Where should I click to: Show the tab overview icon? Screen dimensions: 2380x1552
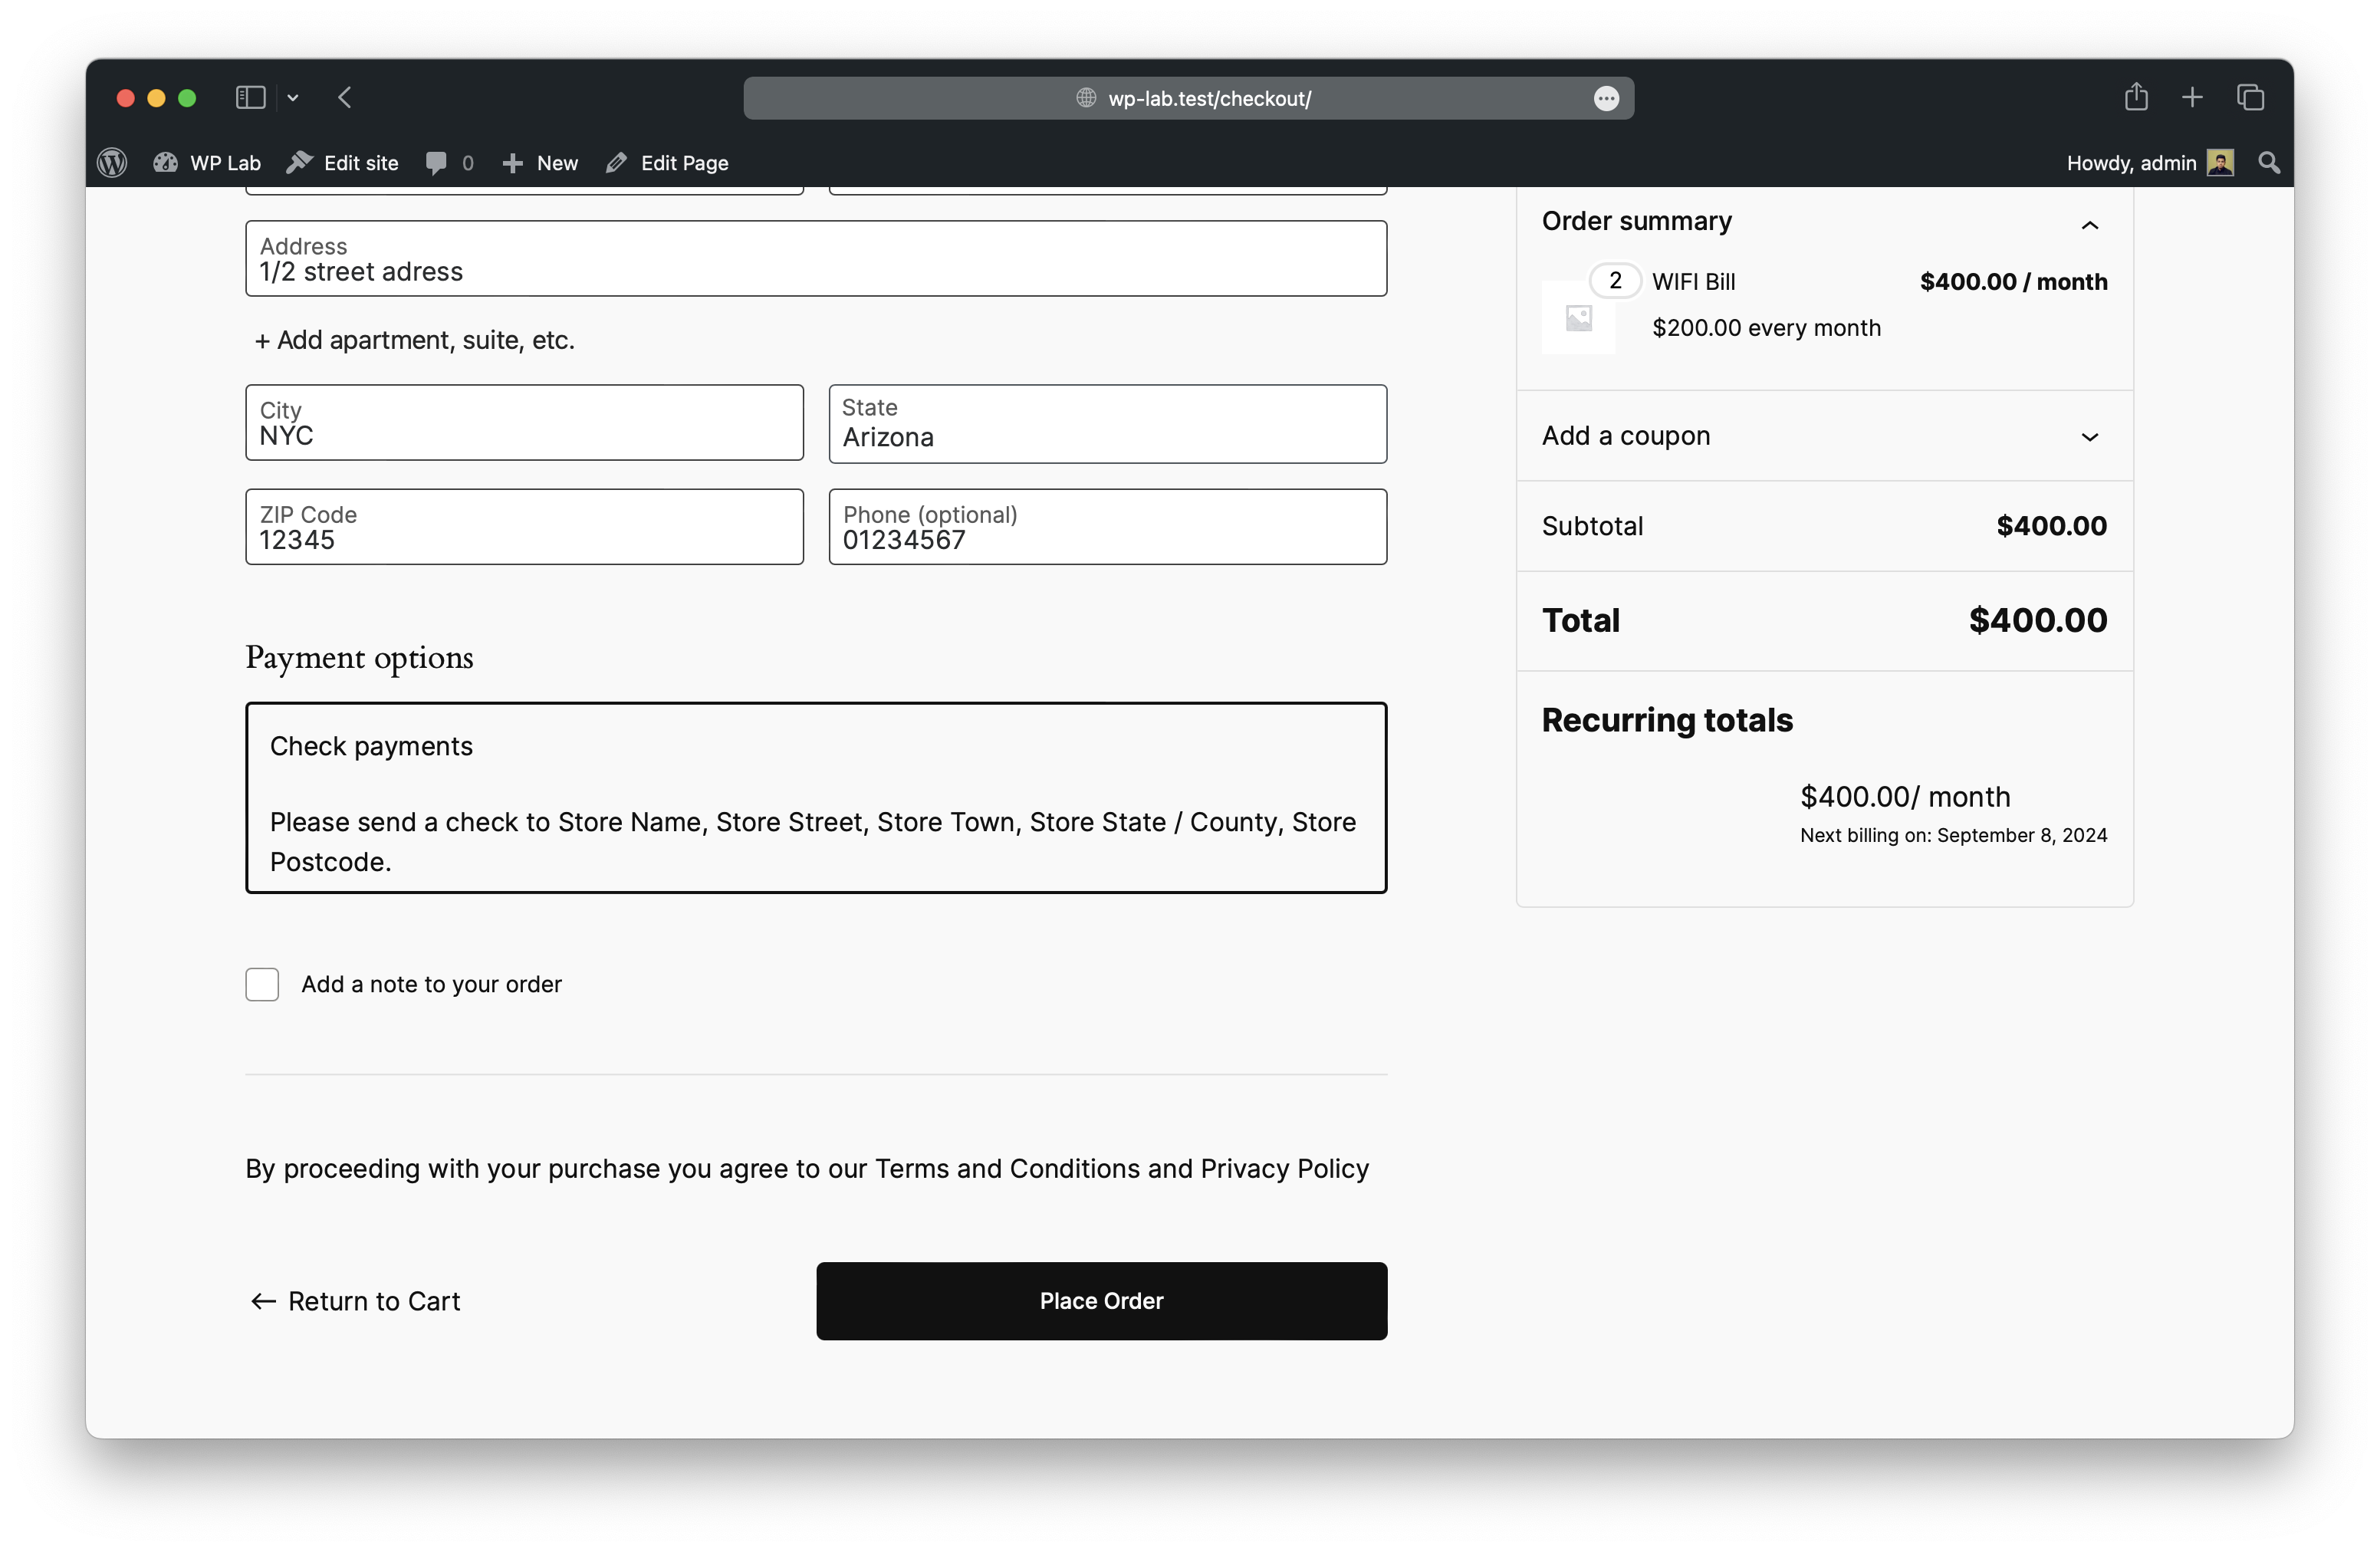(x=2250, y=97)
